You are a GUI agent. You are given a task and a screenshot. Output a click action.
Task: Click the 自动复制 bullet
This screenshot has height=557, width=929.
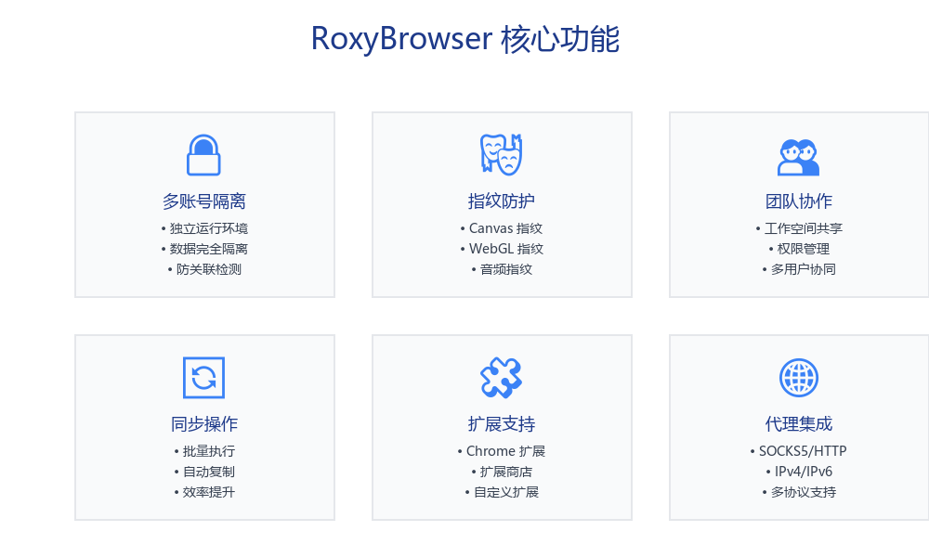pyautogui.click(x=204, y=472)
